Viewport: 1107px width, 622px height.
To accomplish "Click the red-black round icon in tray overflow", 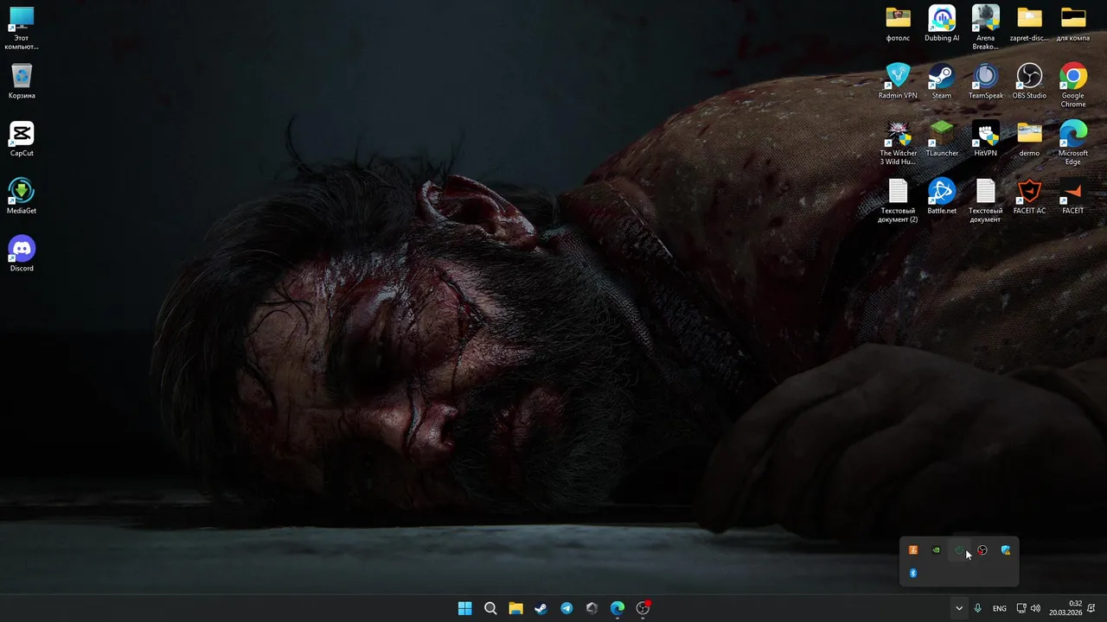I will (x=982, y=550).
